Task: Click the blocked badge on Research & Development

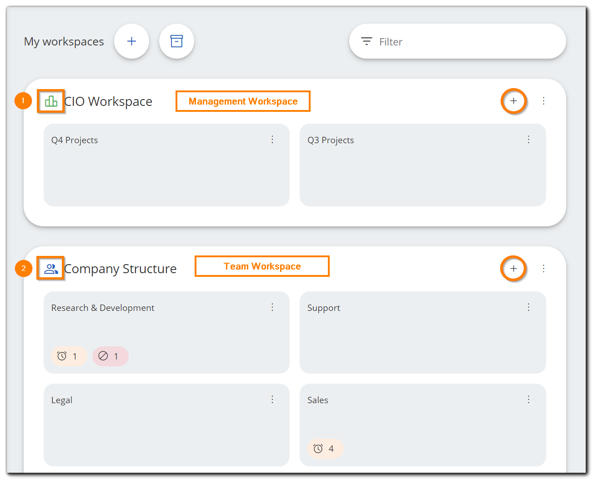Action: coord(110,356)
